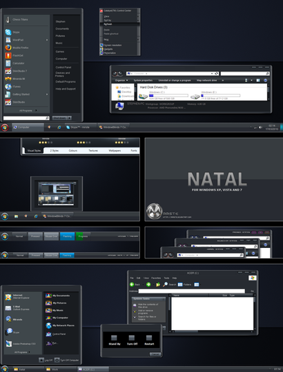Click the volume speaker icon in system tray
This screenshot has height=372, width=283.
click(261, 127)
